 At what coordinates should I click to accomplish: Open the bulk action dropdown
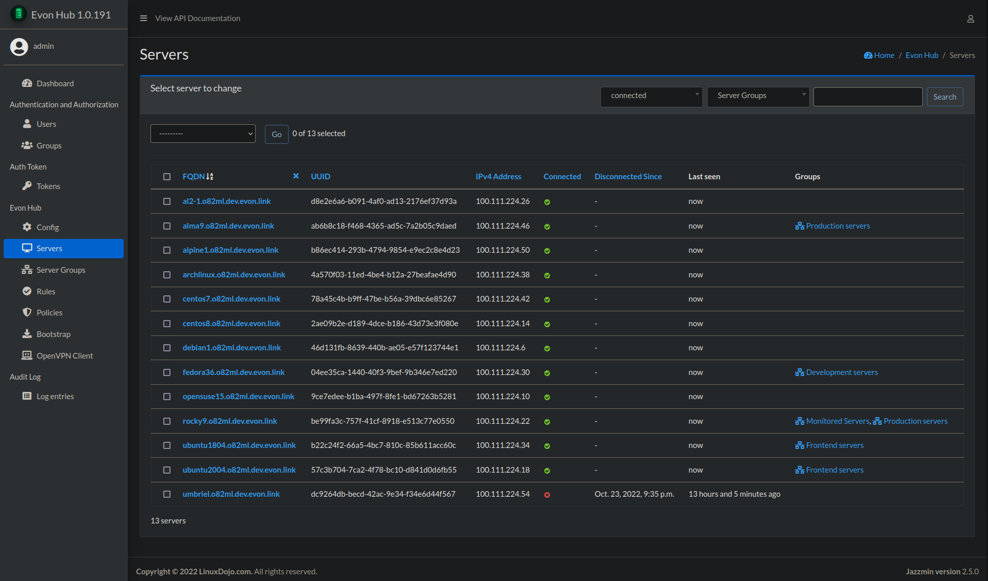(x=203, y=134)
